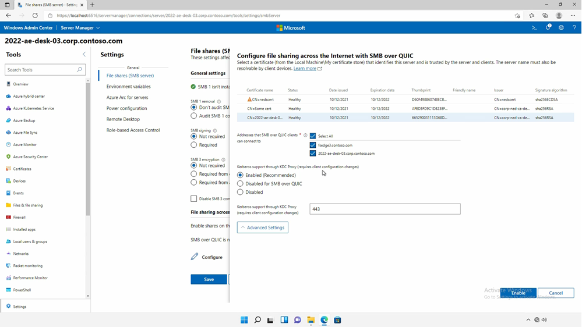Open PowerShell tool

coord(22,290)
